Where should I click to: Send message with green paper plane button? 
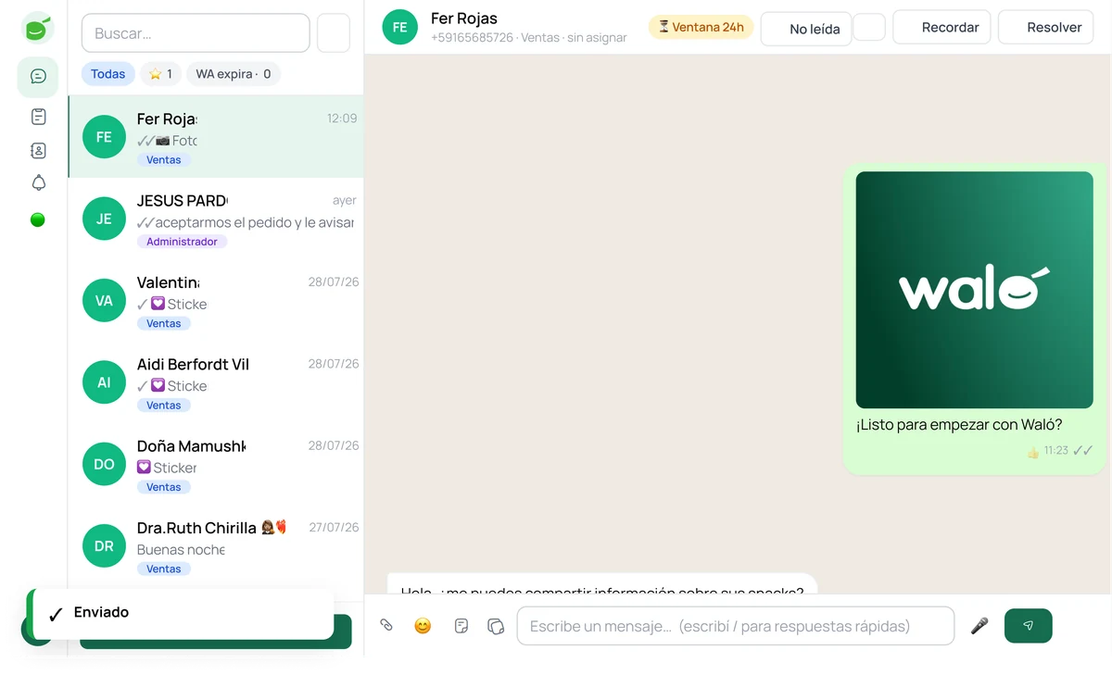coord(1028,626)
